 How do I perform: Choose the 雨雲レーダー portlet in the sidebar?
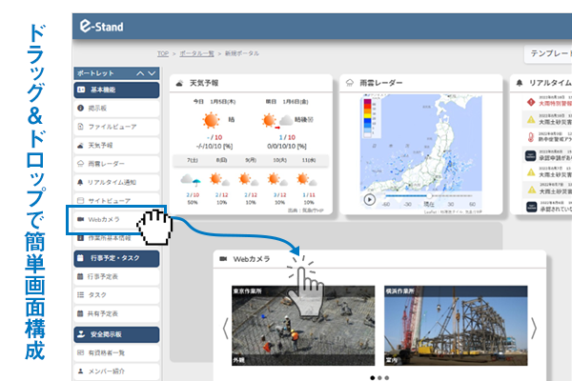(x=115, y=163)
